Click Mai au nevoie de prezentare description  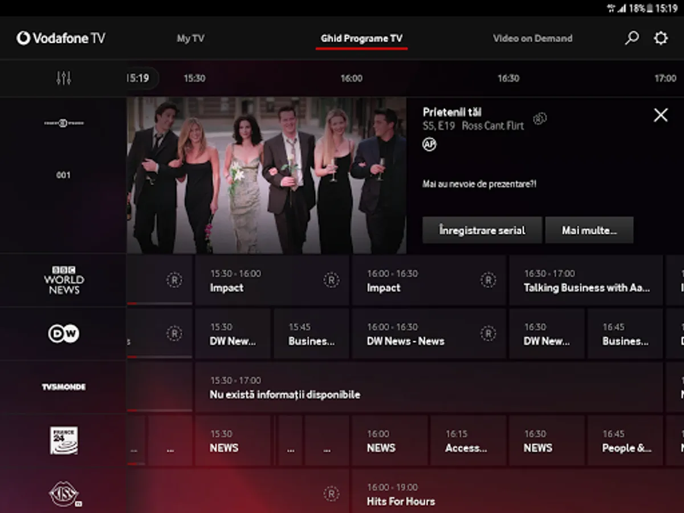coord(479,184)
